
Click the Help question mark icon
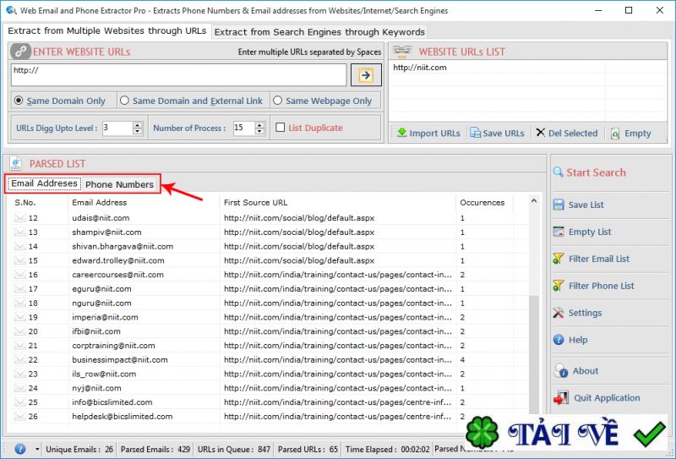pyautogui.click(x=559, y=340)
